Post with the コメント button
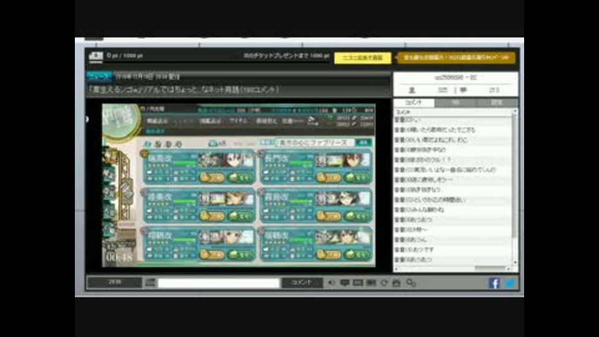Viewport: 599px width, 337px height. coord(302,283)
